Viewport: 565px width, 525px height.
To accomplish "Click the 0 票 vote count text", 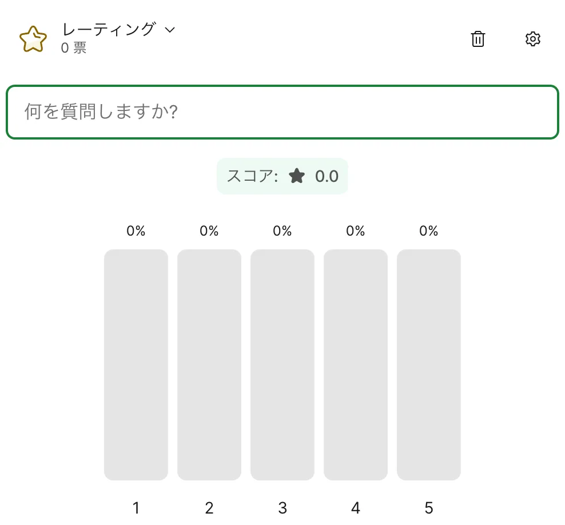I will (74, 48).
